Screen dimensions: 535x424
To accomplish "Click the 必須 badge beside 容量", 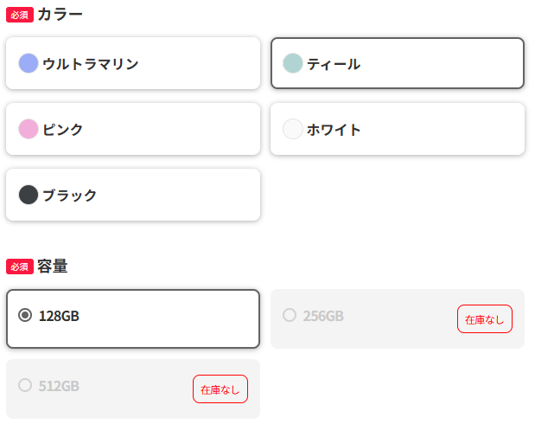I will [x=19, y=267].
